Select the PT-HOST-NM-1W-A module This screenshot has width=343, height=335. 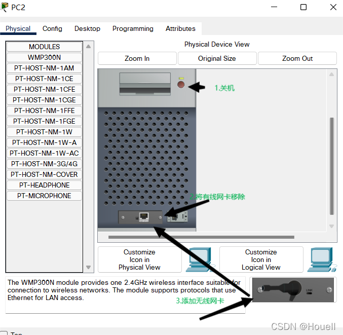(45, 142)
